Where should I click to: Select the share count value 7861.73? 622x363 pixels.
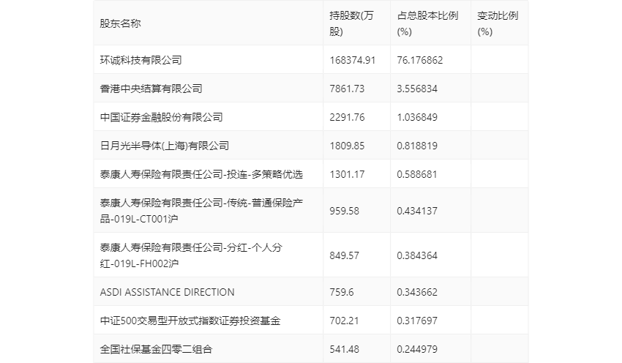pos(347,89)
